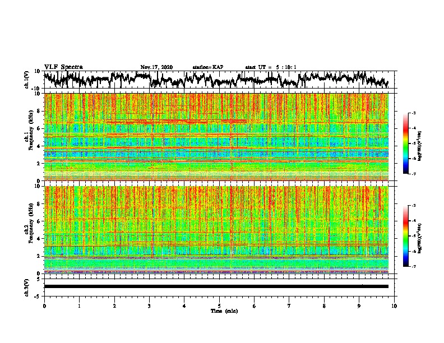This screenshot has width=444, height=343.
Task: Click the 'ch.1(V)' waveform axis label
Action: (26, 80)
